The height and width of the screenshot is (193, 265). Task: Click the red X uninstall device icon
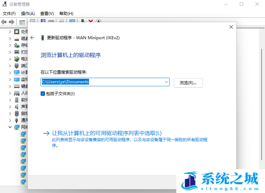point(91,21)
